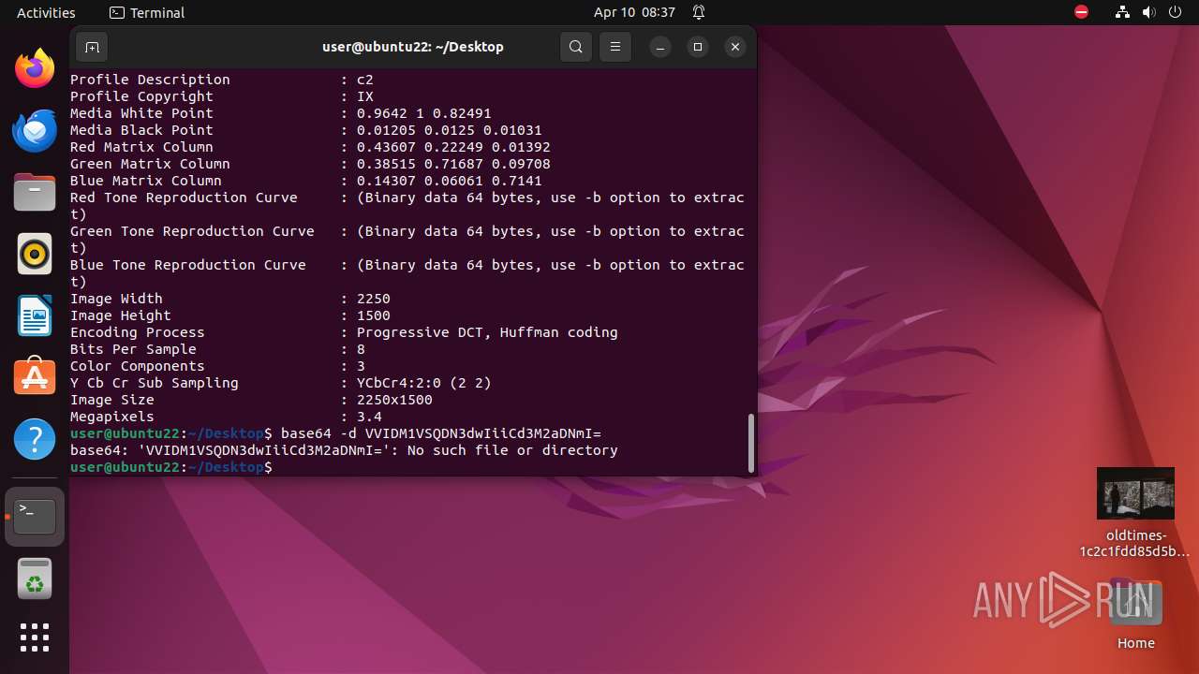Open Ubuntu Software center
Image resolution: width=1199 pixels, height=674 pixels.
point(35,377)
